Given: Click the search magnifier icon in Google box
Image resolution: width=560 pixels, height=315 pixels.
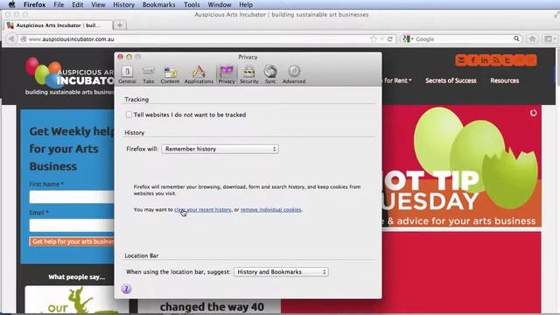Looking at the screenshot, I should click(x=516, y=38).
